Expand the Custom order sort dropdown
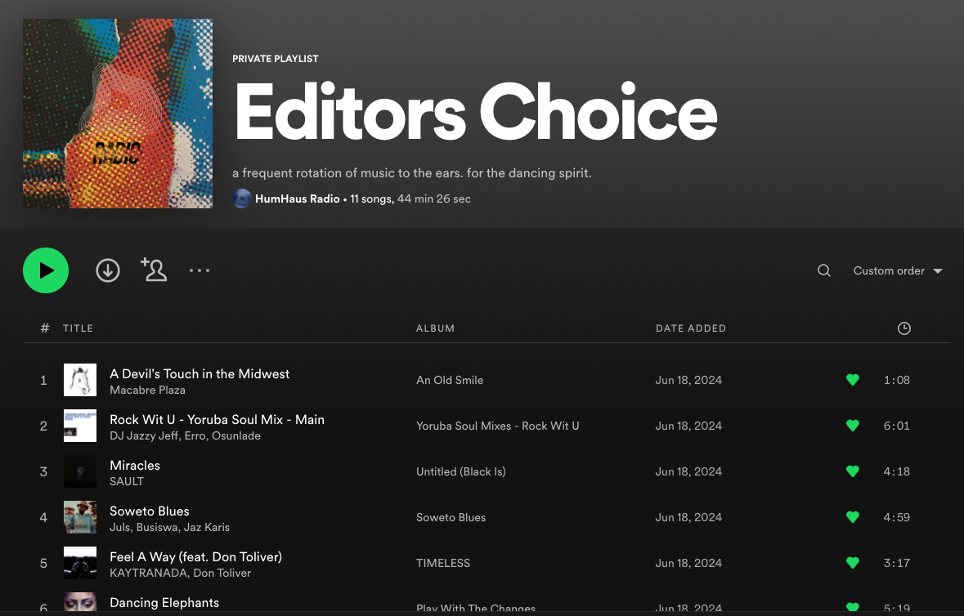The height and width of the screenshot is (616, 964). pyautogui.click(x=897, y=270)
